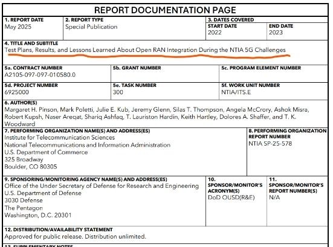
Task: Click the '5c. PROGRAM ELEMENT NUMBER' label
Action: pos(261,68)
